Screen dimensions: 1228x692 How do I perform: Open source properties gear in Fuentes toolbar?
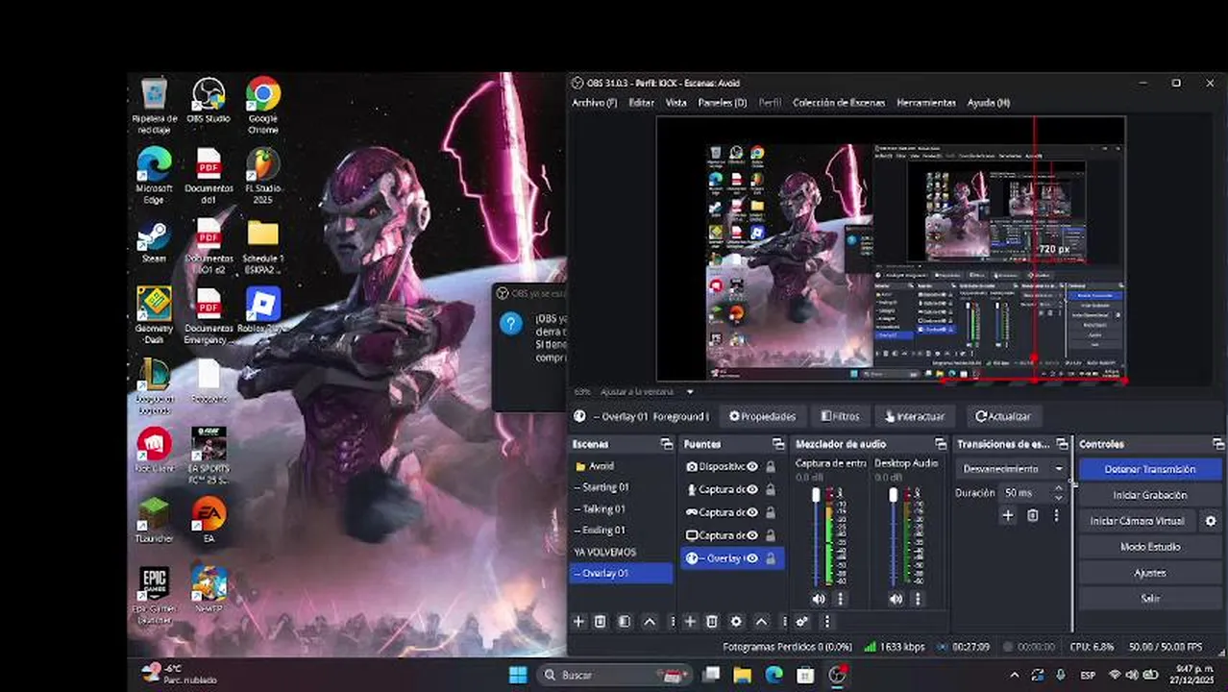(x=736, y=622)
